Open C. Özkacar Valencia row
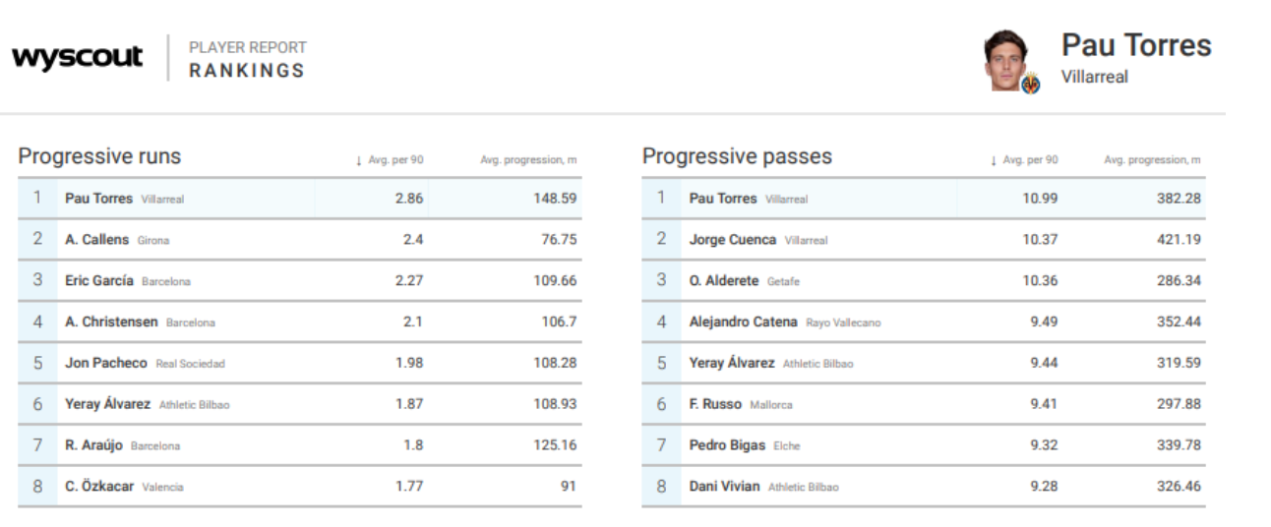The height and width of the screenshot is (527, 1271). (300, 487)
